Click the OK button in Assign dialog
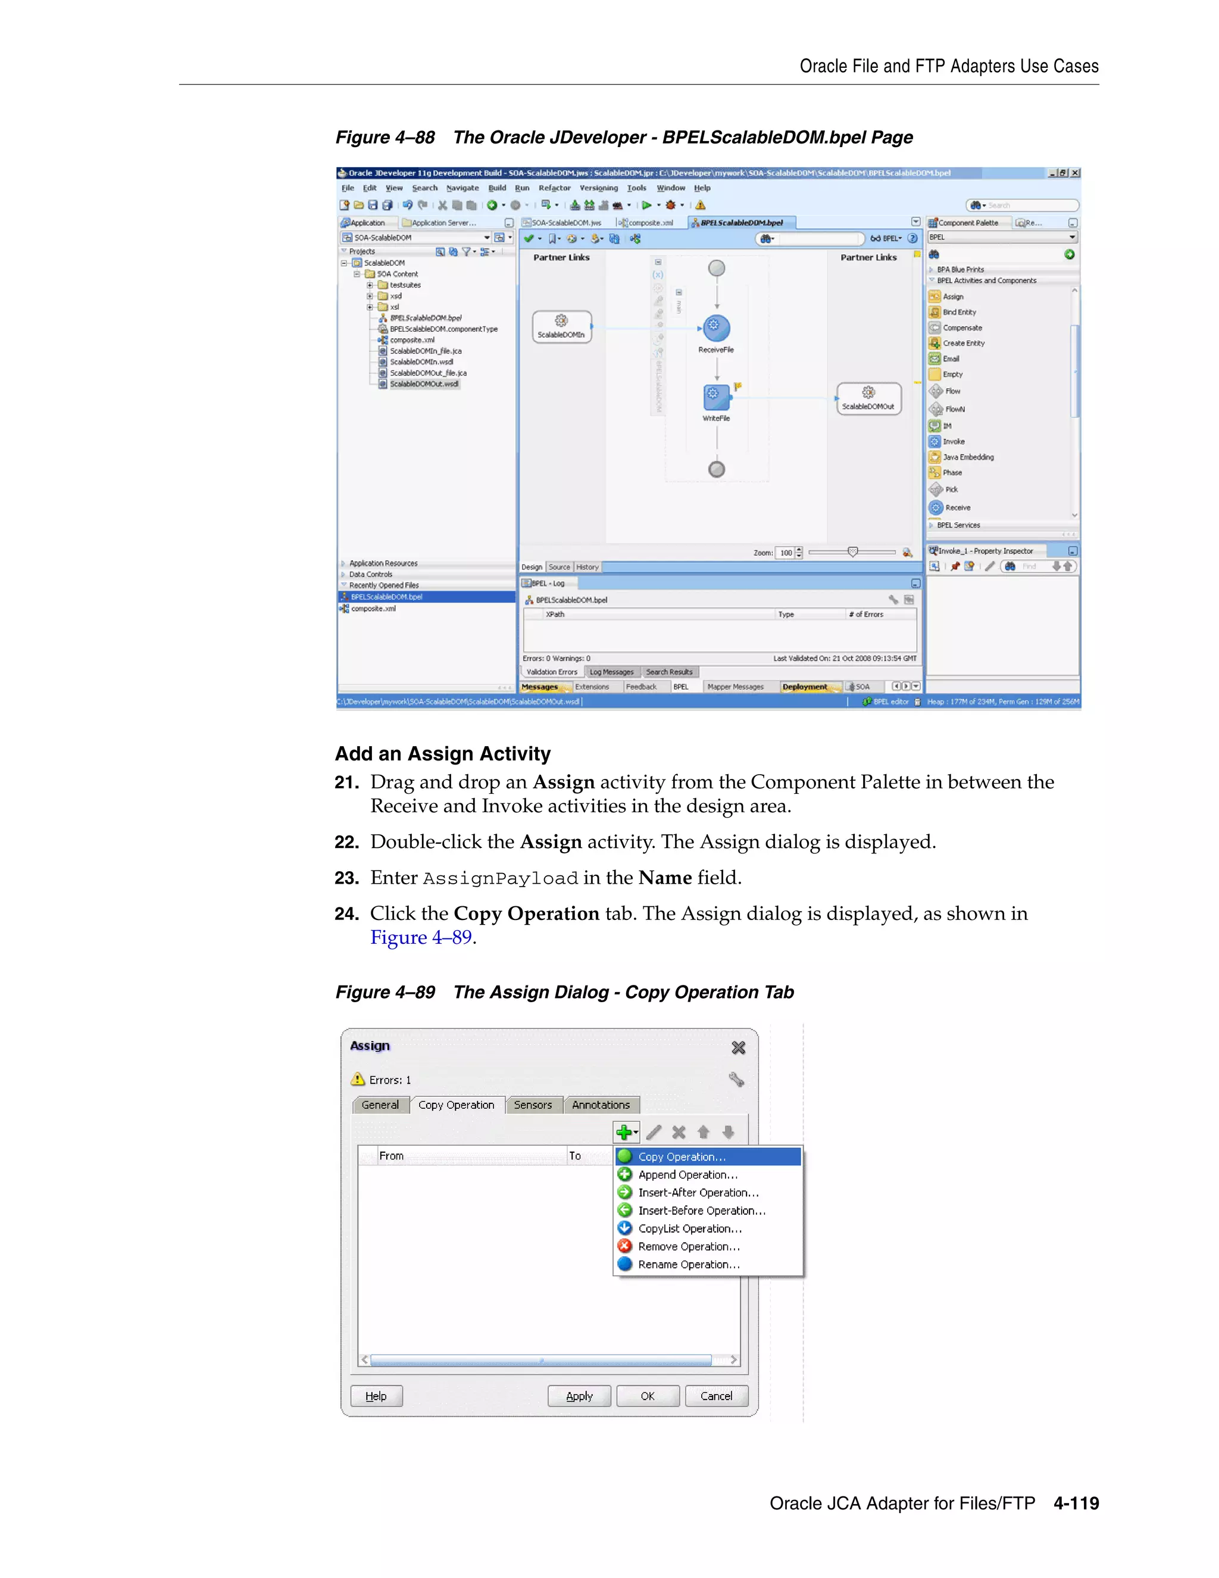 648,1396
